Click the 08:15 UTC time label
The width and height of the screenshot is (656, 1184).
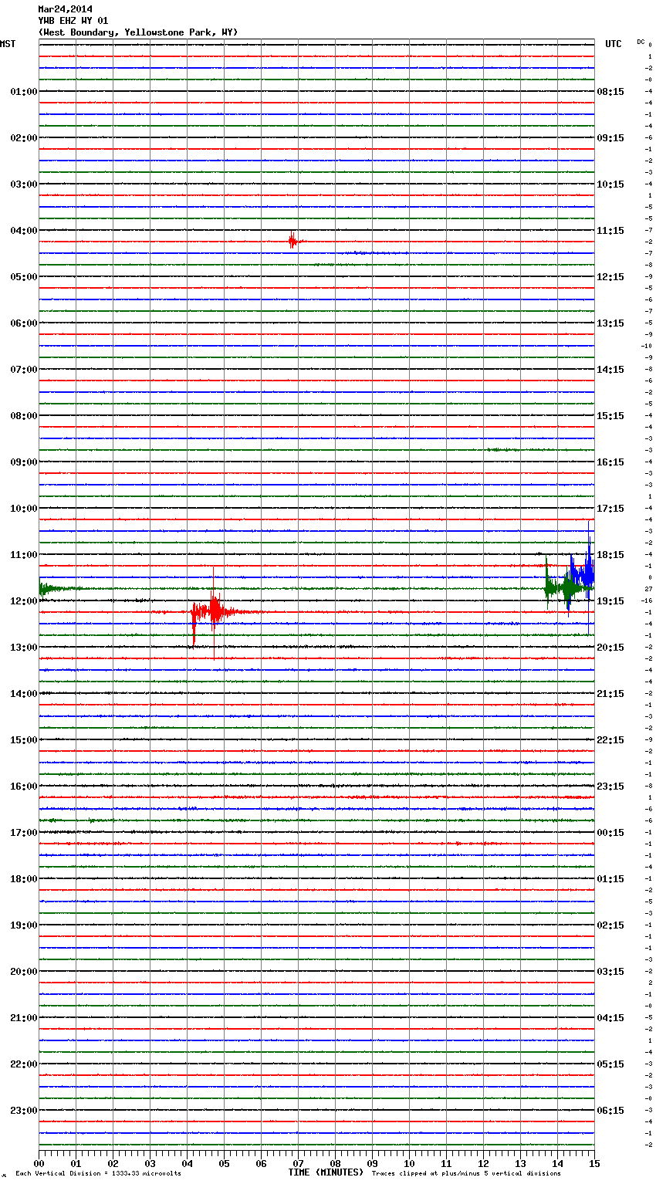tap(610, 92)
